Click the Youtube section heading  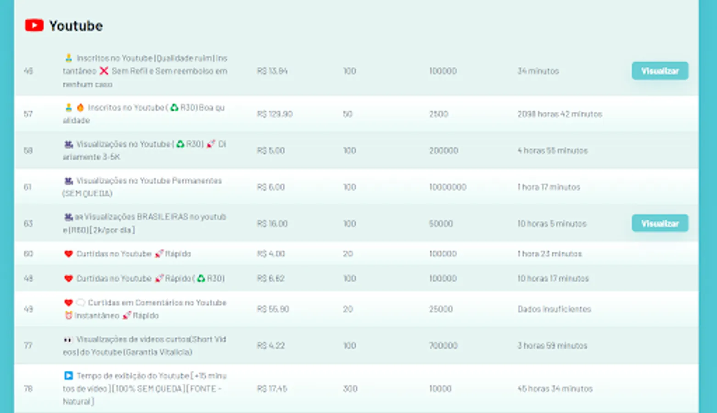(x=76, y=26)
